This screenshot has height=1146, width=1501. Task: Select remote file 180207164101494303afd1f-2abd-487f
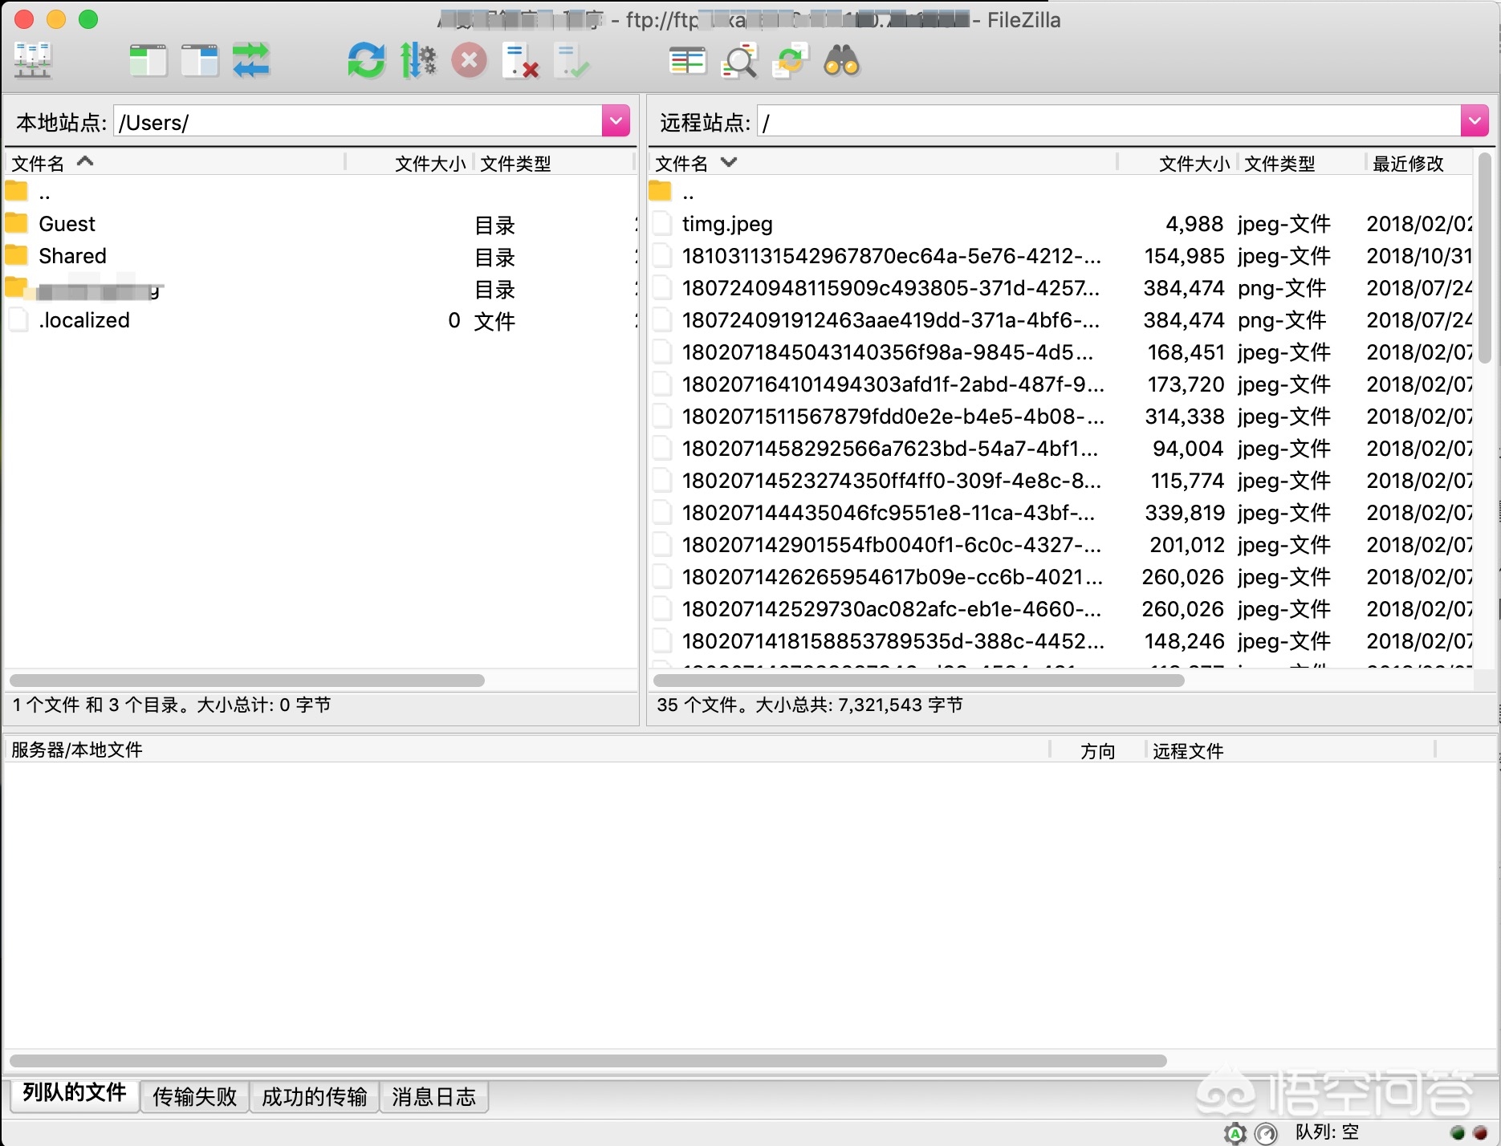coord(1060,384)
